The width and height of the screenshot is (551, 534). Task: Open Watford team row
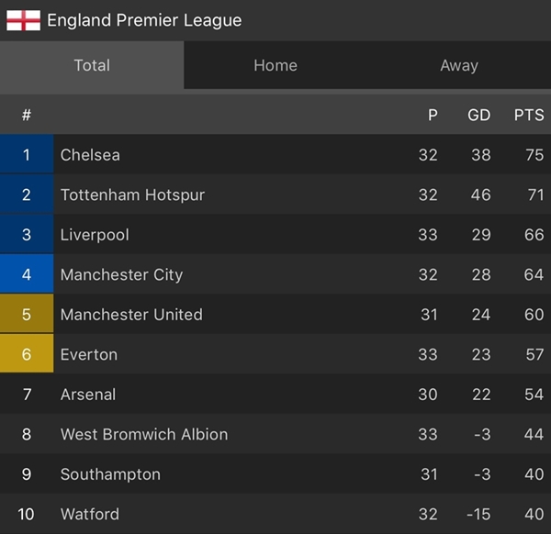click(x=275, y=514)
